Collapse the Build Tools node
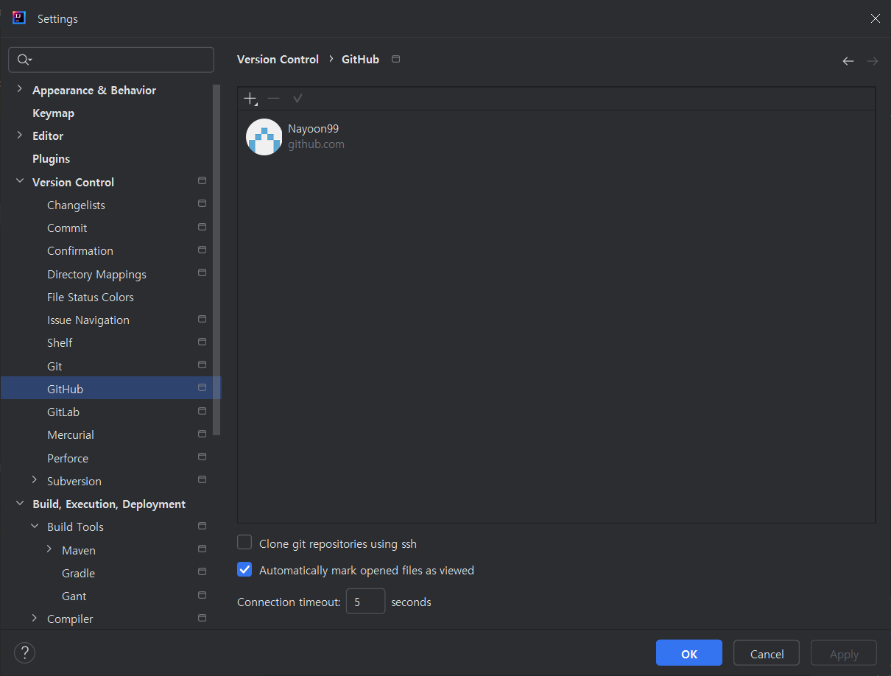 point(35,527)
